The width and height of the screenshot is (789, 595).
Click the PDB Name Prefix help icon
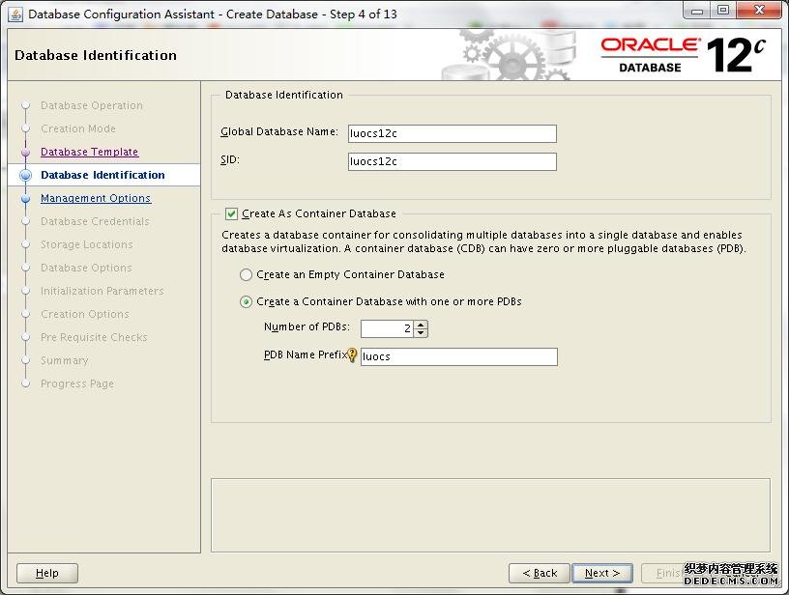point(352,355)
